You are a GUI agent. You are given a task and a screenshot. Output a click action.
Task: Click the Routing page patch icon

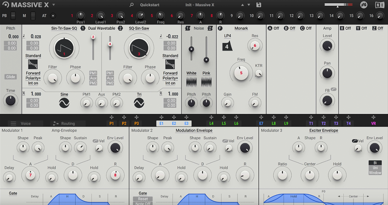[56, 123]
